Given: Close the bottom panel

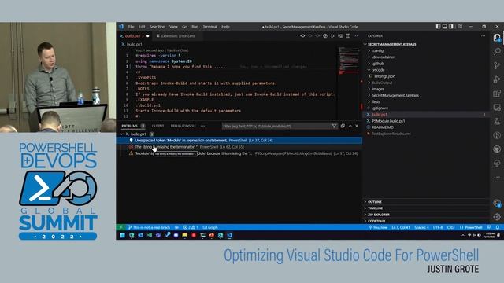Looking at the screenshot, I should coord(357,126).
